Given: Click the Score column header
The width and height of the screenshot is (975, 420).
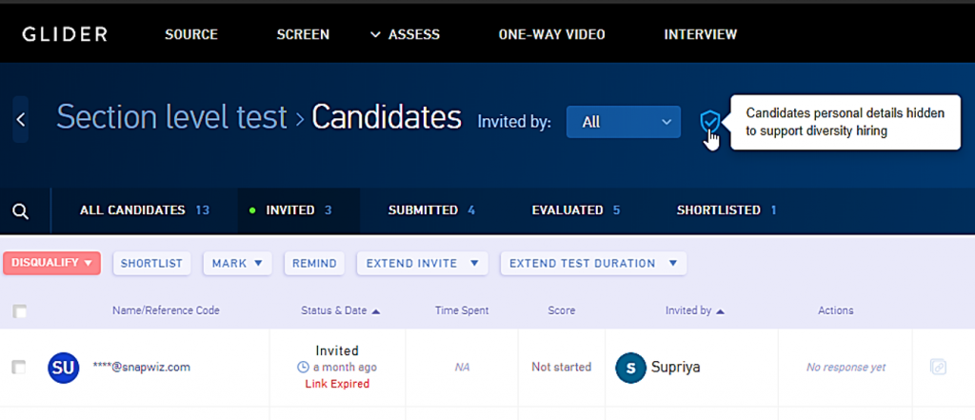Looking at the screenshot, I should (x=562, y=310).
